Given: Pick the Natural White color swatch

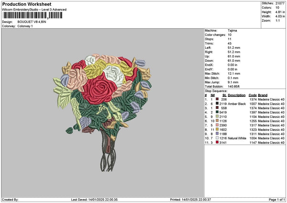Looking at the screenshot, I should pyautogui.click(x=217, y=138).
